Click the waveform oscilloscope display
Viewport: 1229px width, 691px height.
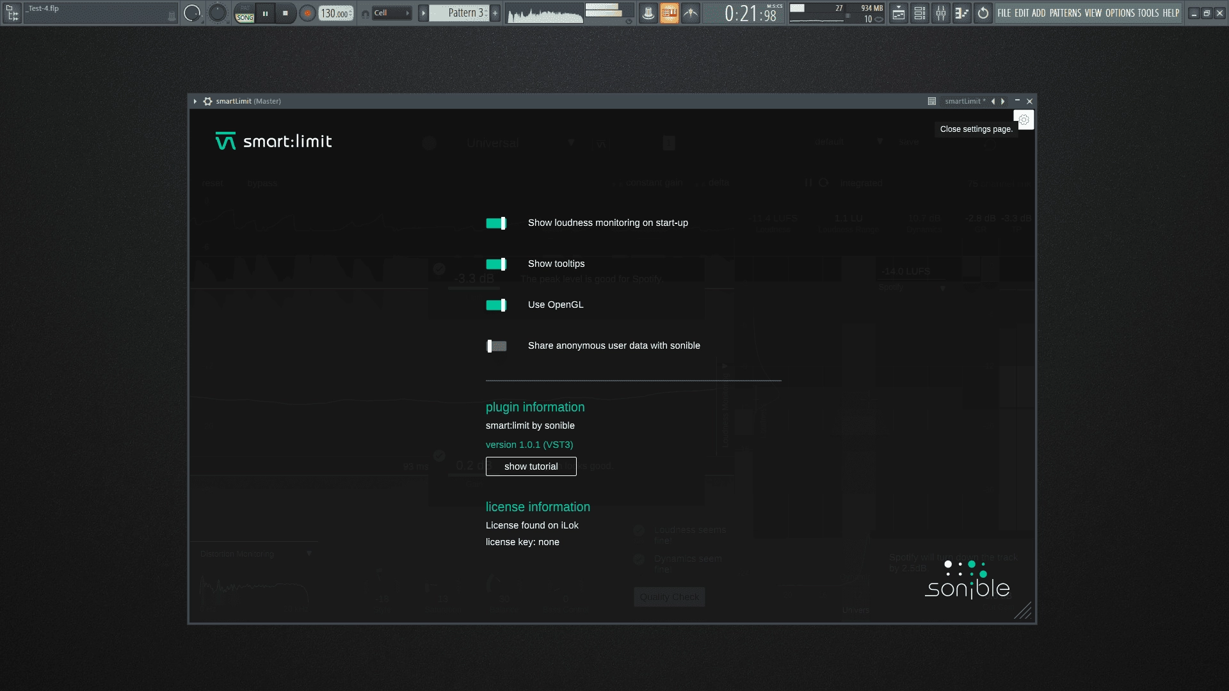point(545,13)
